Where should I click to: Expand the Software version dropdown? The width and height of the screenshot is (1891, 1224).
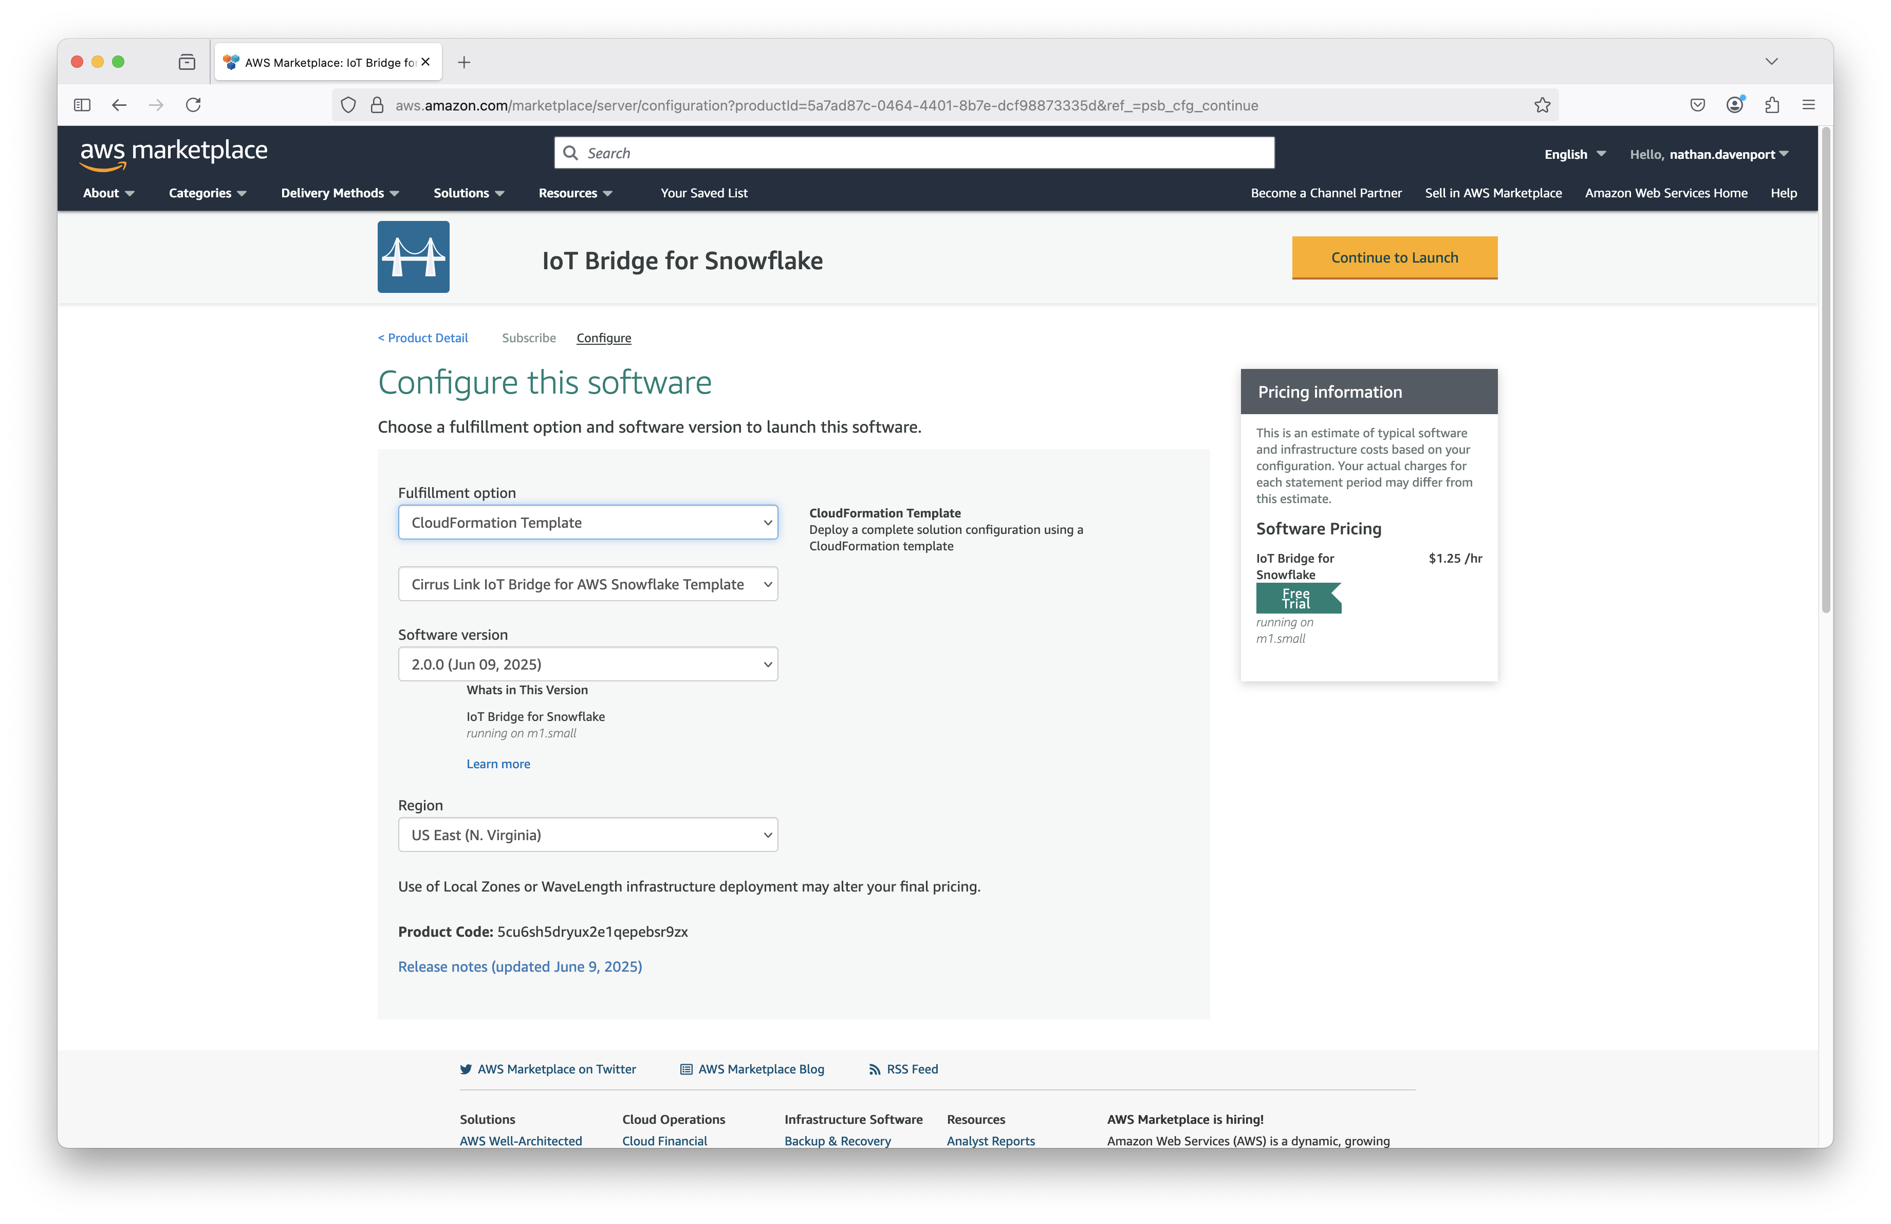[587, 664]
